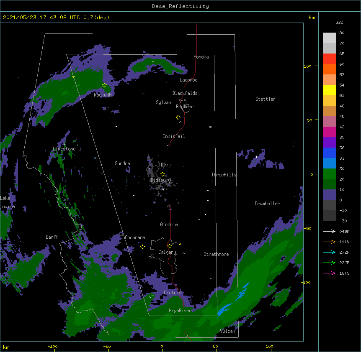
Task: Click the Limestone label
Action: click(64, 149)
